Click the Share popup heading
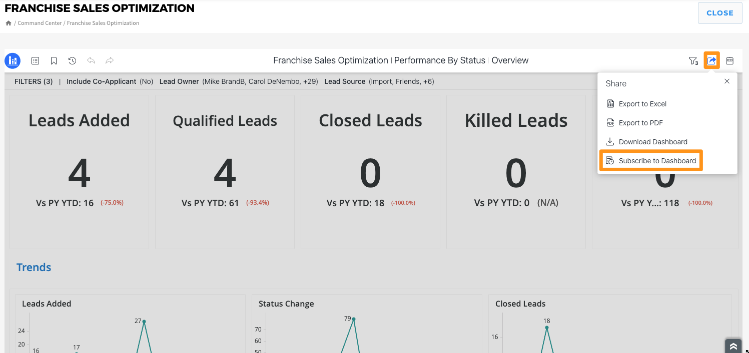 click(x=616, y=83)
